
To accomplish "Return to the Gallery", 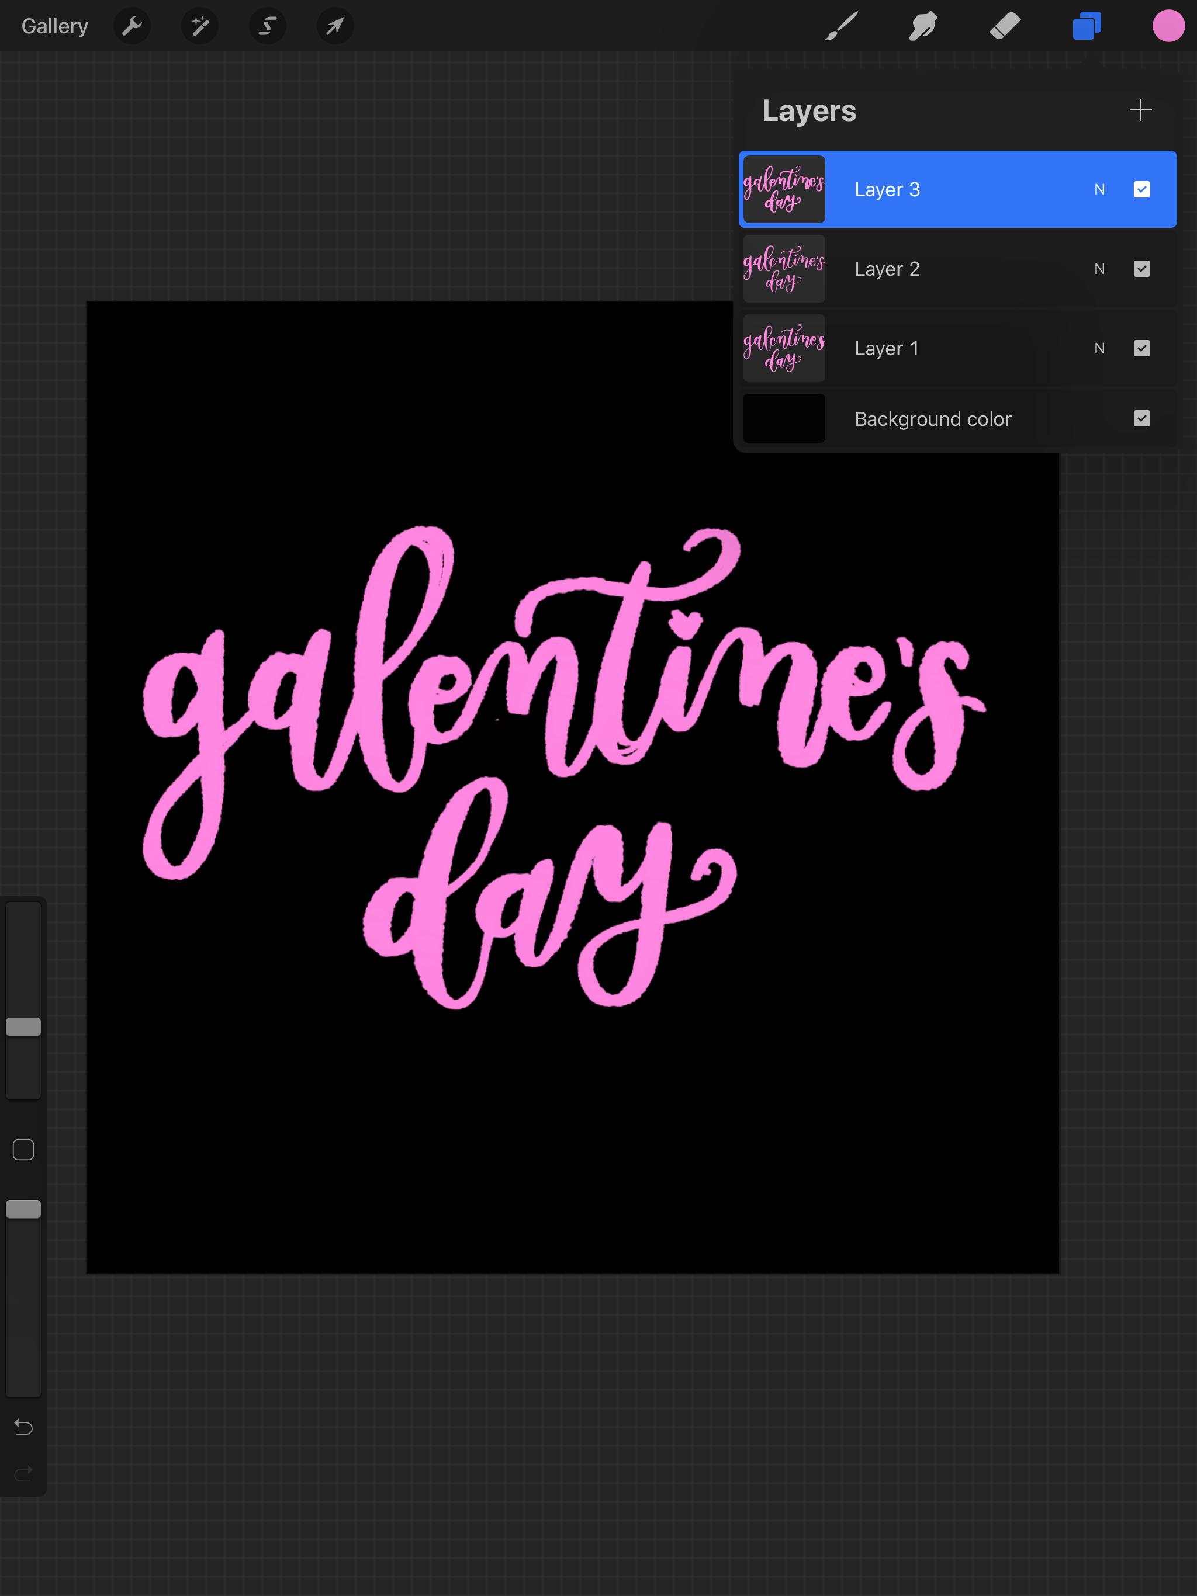I will pyautogui.click(x=55, y=27).
